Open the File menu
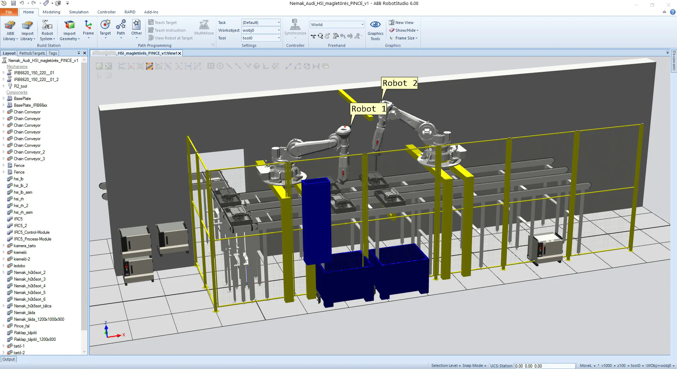 (x=9, y=12)
